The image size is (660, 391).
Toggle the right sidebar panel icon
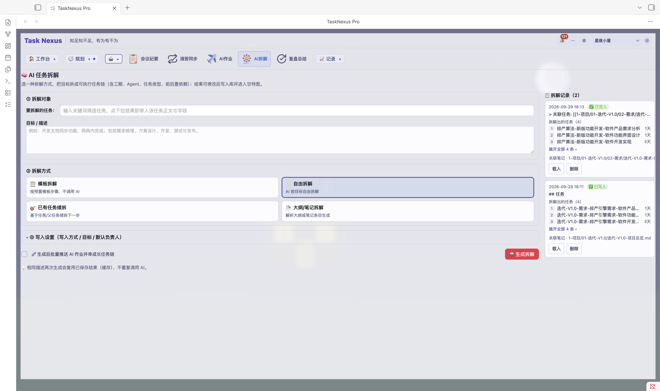[651, 7]
